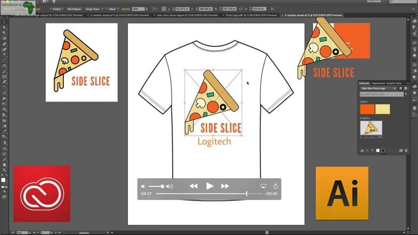Select the Zoom tool
This screenshot has height=235, width=418.
click(5, 170)
